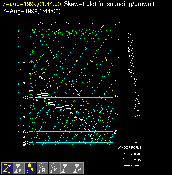The width and height of the screenshot is (172, 175).
Task: Click the WINDS PROFILE label
Action: 130,148
